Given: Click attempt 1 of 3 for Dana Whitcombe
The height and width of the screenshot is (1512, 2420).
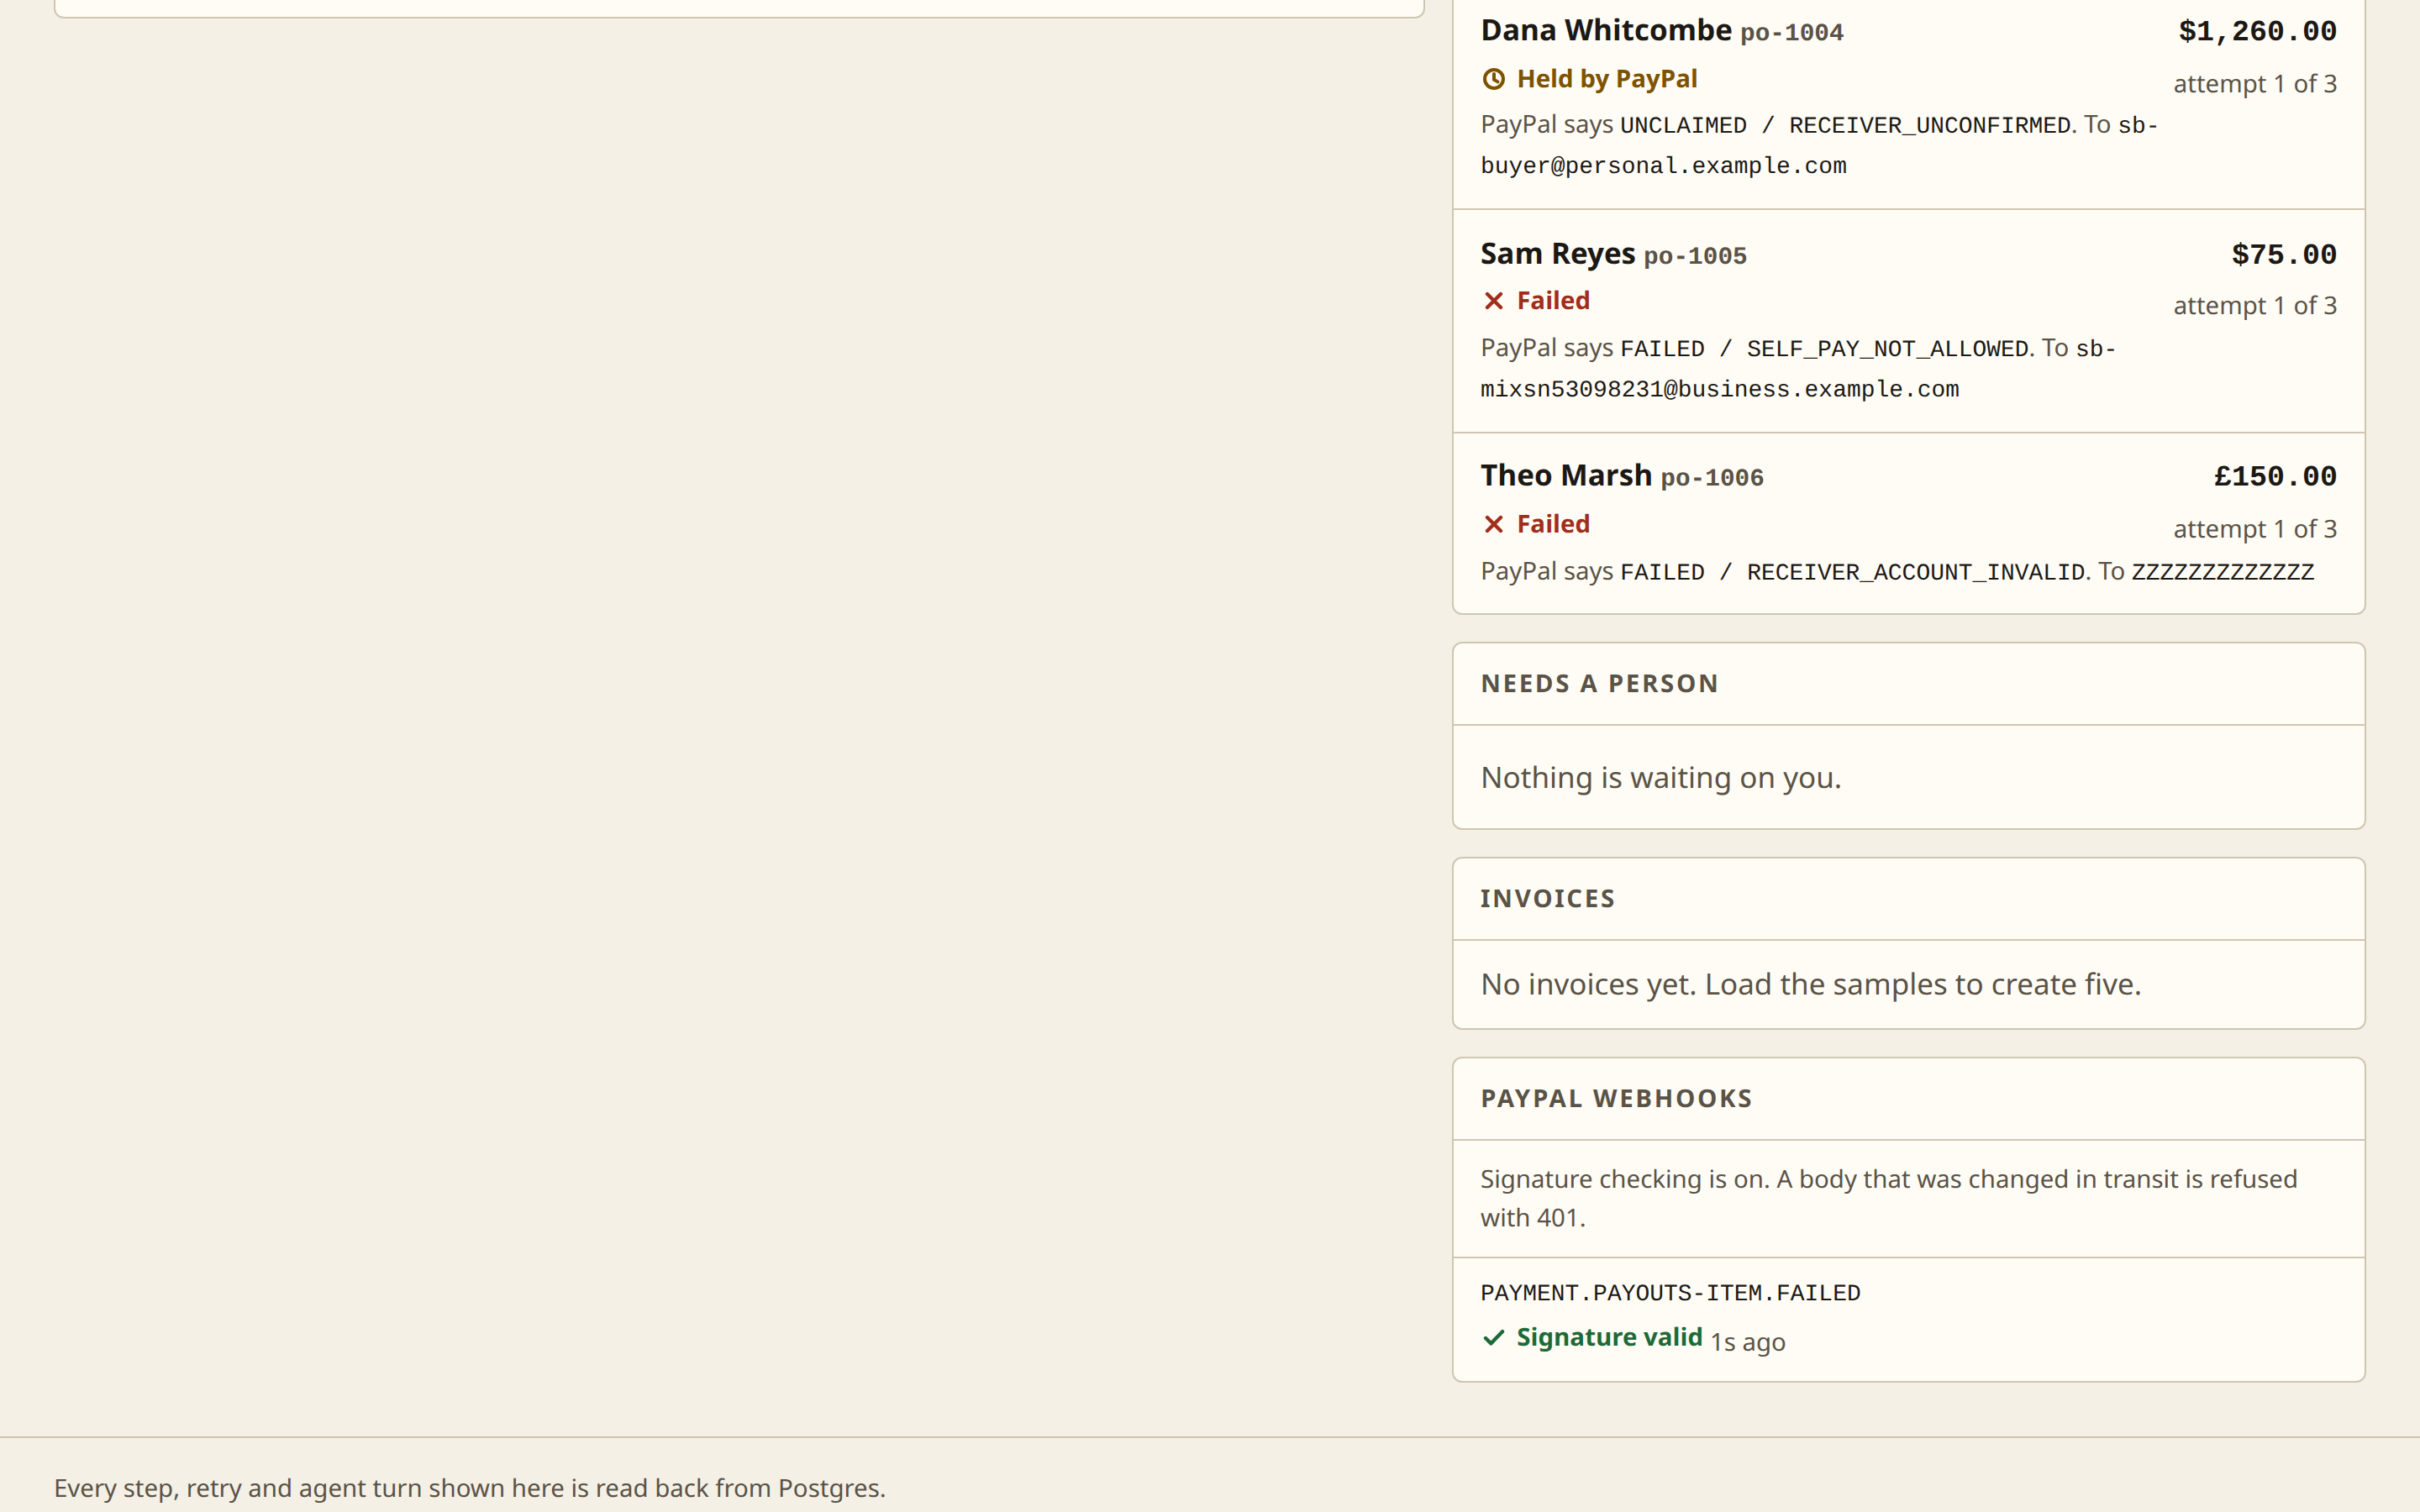Looking at the screenshot, I should (2255, 84).
